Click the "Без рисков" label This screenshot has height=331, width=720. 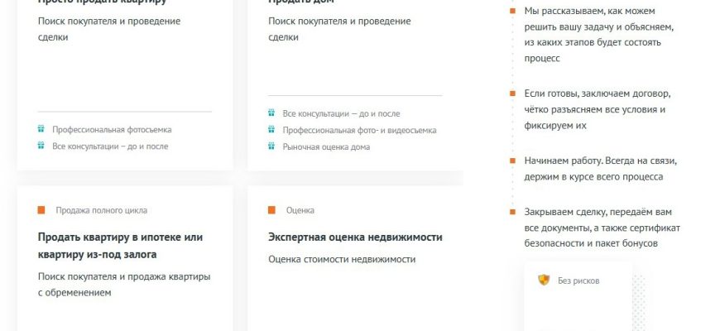[578, 281]
